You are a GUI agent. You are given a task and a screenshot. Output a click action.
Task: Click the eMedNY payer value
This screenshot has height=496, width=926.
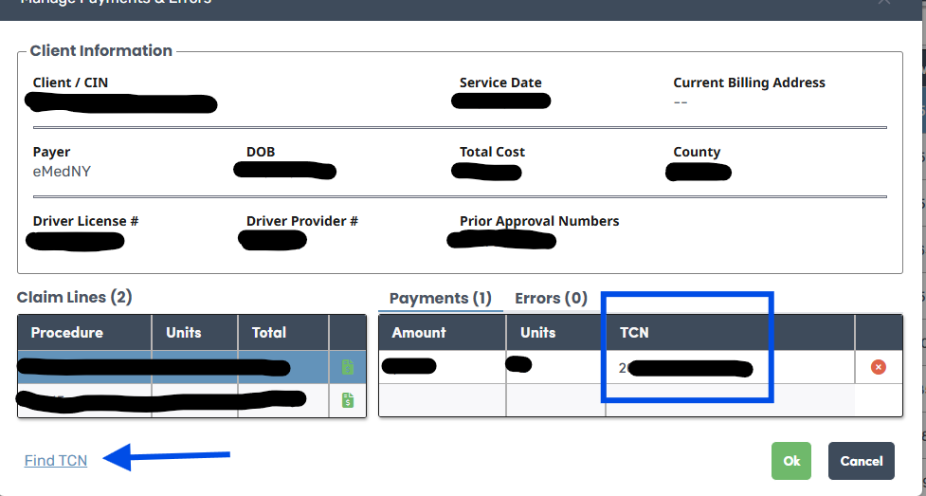(x=62, y=172)
